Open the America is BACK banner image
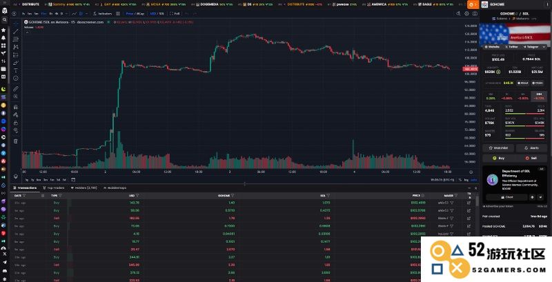This screenshot has width=552, height=282. pos(515,34)
